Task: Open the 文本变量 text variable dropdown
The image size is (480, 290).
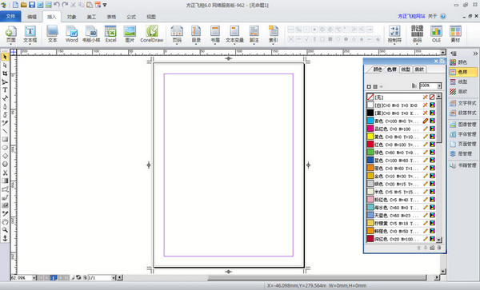Action: pyautogui.click(x=234, y=44)
